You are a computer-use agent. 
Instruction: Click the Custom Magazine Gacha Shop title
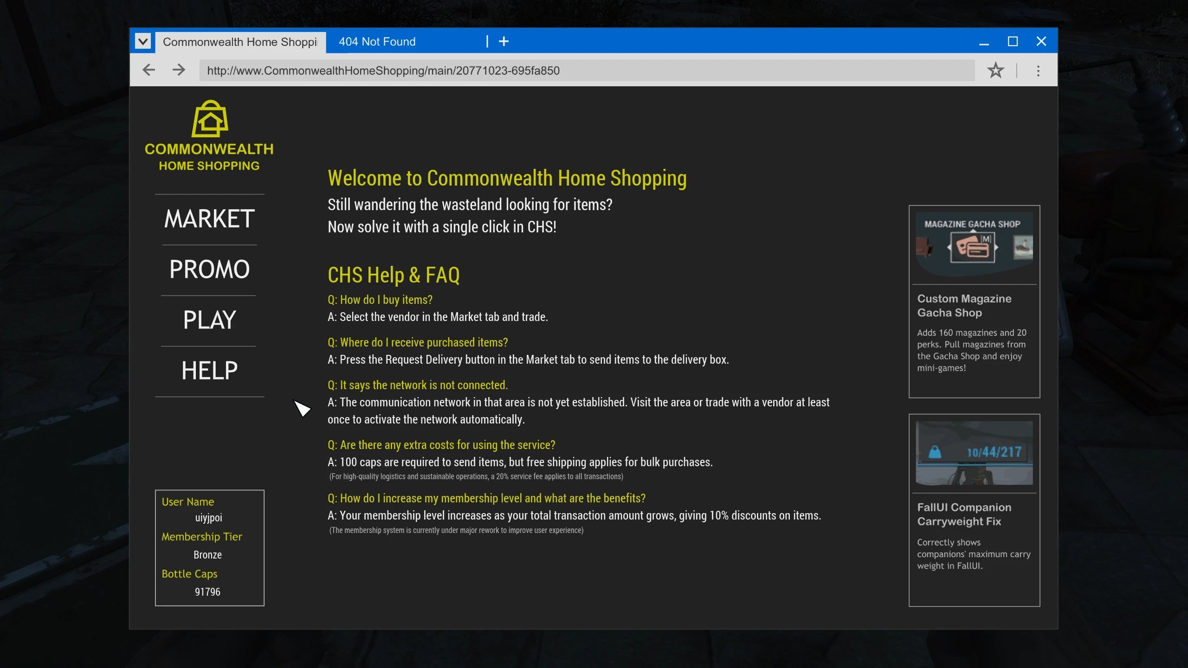(x=964, y=306)
